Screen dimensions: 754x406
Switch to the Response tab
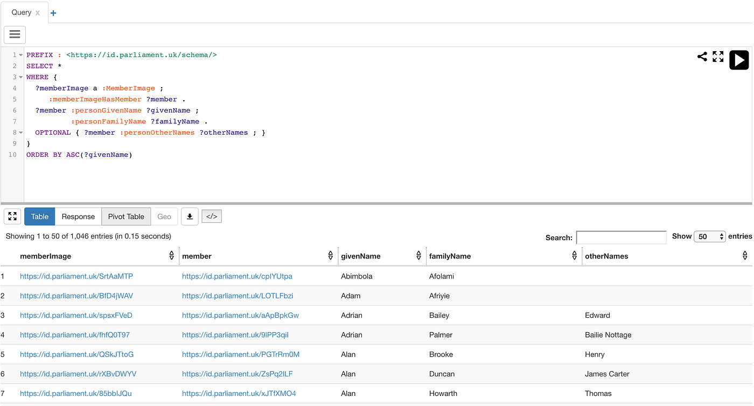point(78,216)
